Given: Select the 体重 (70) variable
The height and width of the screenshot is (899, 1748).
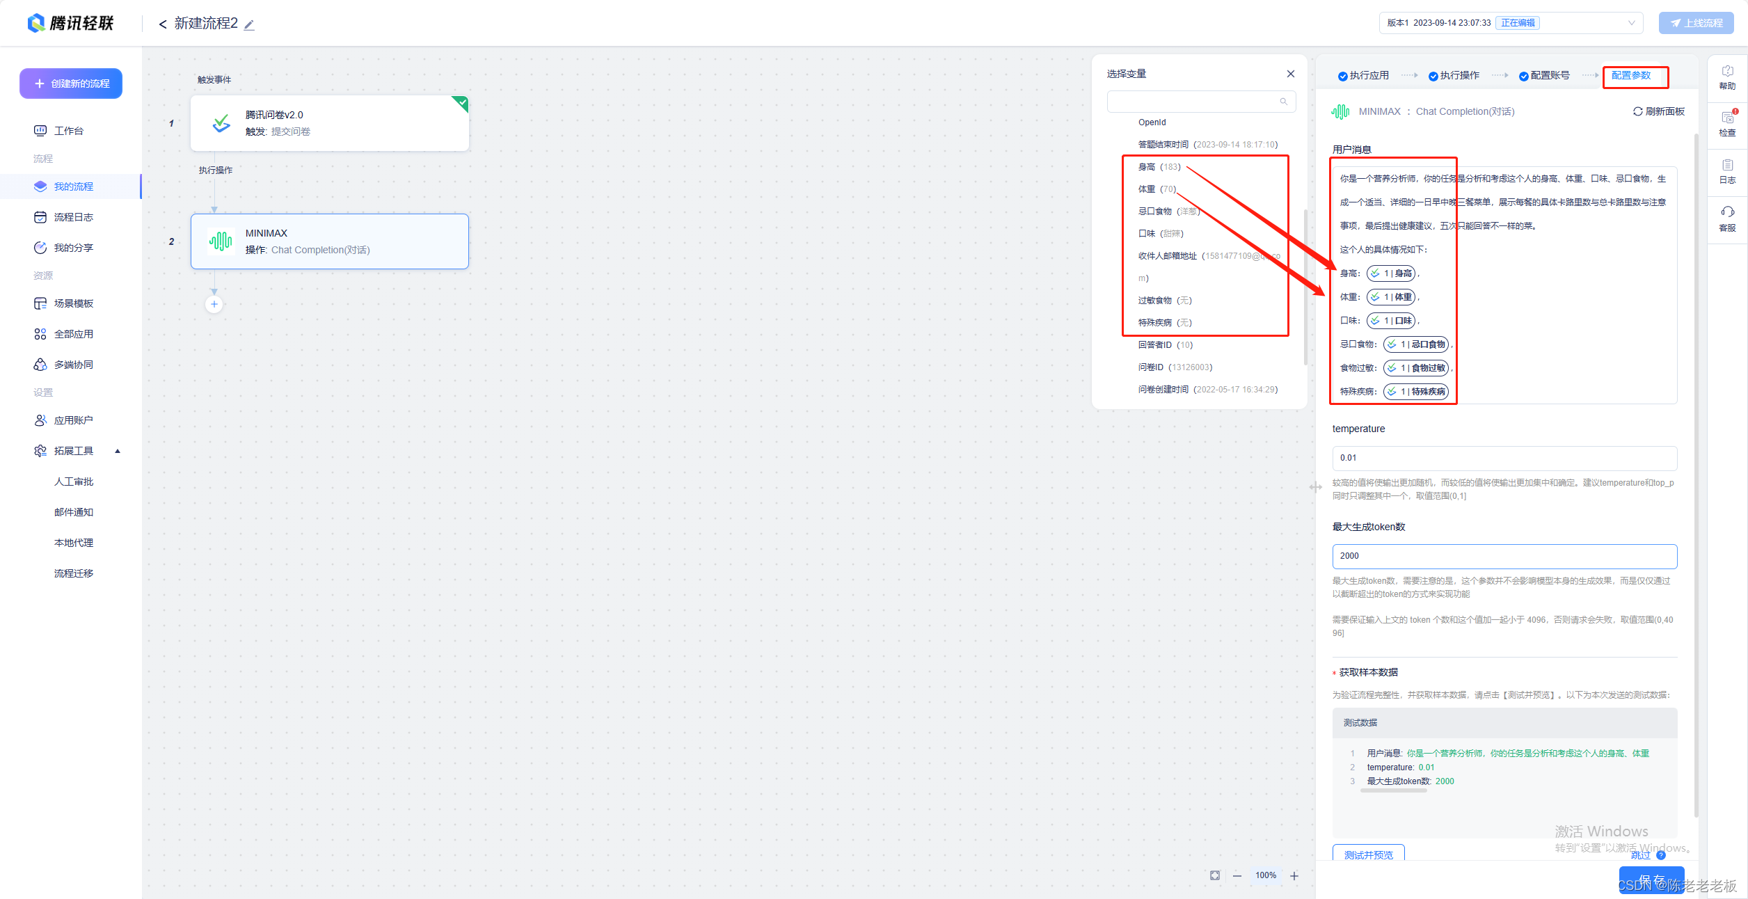Looking at the screenshot, I should 1157,189.
